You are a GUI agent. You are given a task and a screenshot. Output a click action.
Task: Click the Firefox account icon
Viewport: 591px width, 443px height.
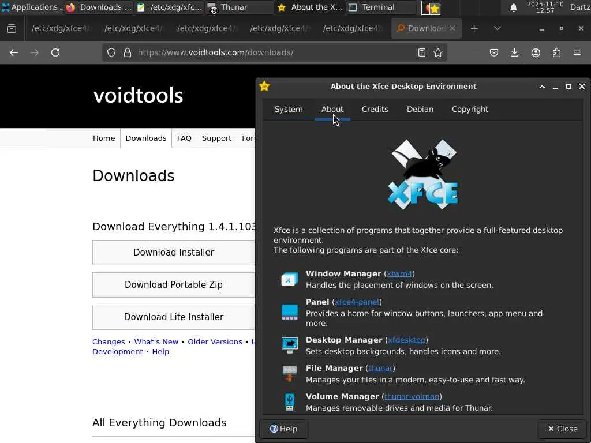[536, 52]
